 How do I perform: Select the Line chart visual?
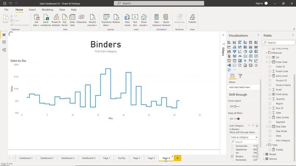(229, 47)
